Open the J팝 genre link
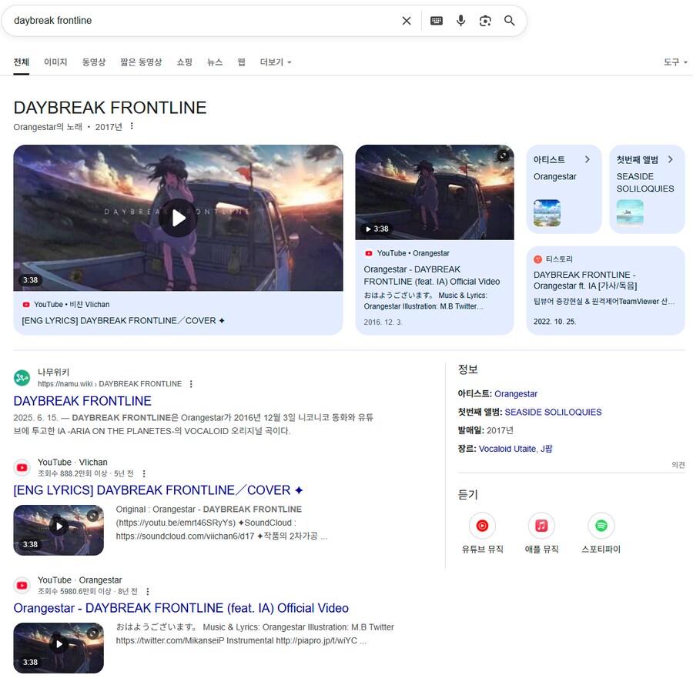This screenshot has width=693, height=685. pos(546,449)
